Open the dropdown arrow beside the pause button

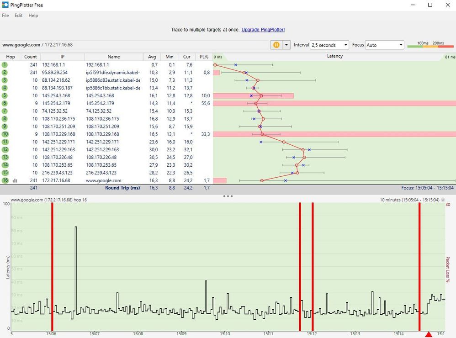(x=286, y=45)
